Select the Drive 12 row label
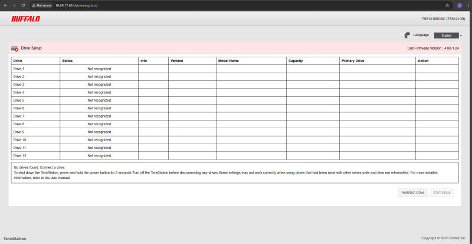 pos(20,155)
